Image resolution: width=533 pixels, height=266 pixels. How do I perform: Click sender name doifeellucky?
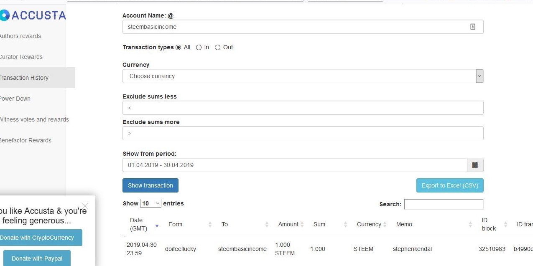(x=181, y=249)
